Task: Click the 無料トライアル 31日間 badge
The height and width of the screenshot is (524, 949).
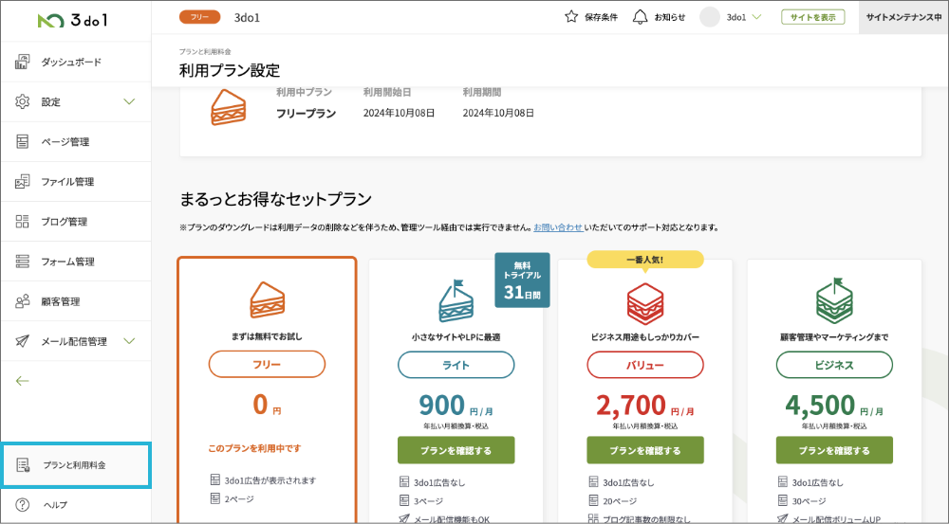Action: pyautogui.click(x=522, y=280)
